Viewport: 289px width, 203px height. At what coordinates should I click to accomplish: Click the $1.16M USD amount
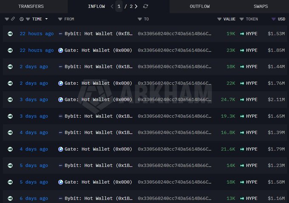tap(276, 198)
